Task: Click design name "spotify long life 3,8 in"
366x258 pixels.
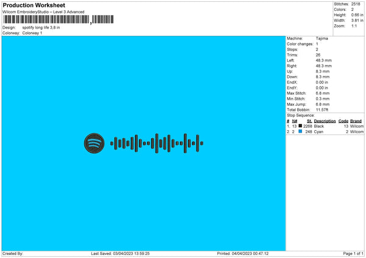Action: tap(41, 27)
